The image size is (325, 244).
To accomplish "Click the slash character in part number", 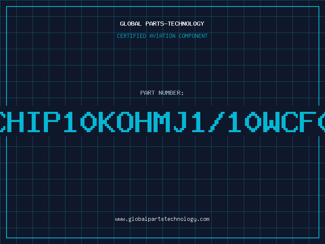I will 217,122.
